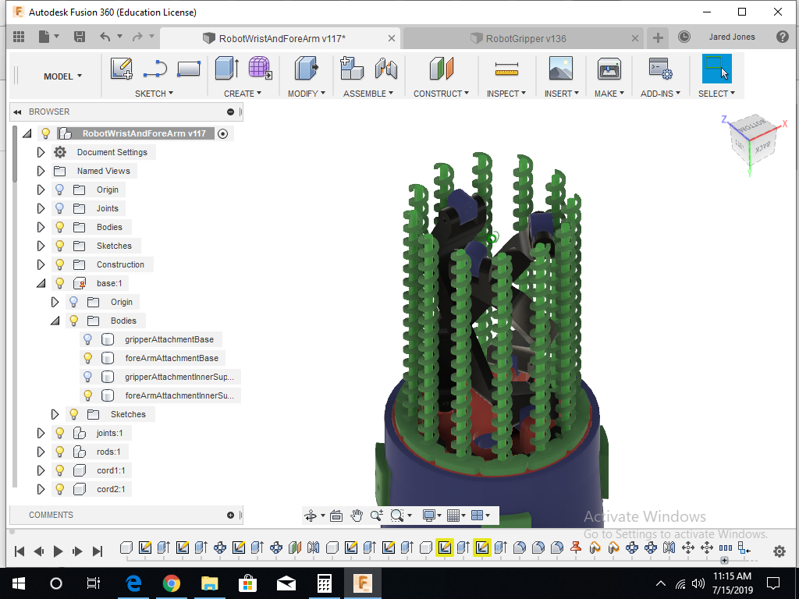Play the timeline
This screenshot has height=599, width=799.
point(58,551)
